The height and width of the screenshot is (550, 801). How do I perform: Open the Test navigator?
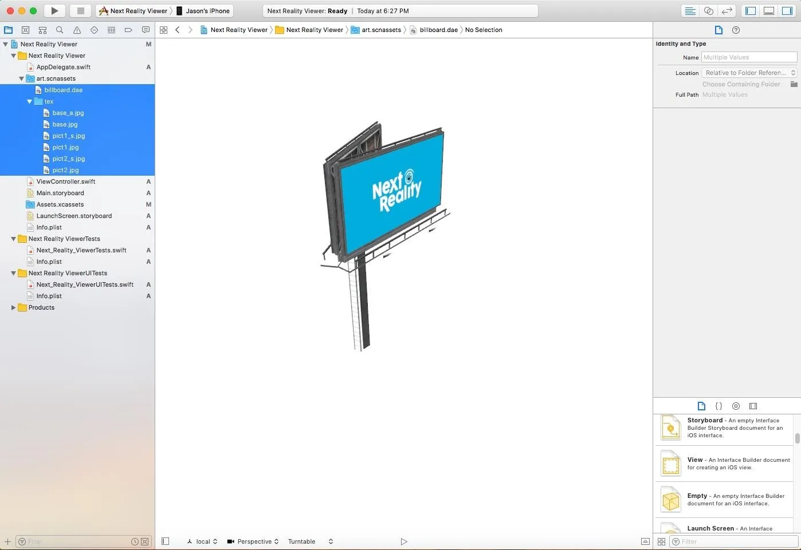pos(94,30)
